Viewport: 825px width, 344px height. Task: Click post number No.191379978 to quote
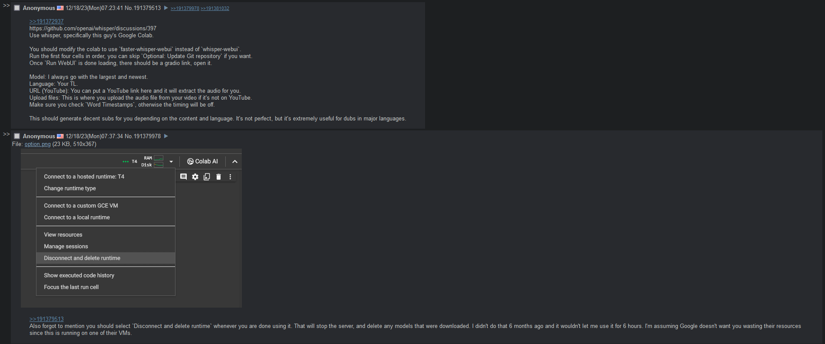point(147,136)
